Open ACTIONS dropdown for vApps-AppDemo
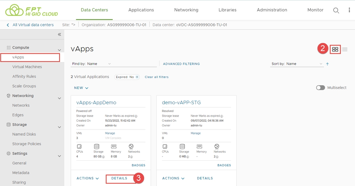This screenshot has height=186, width=355. tap(87, 178)
